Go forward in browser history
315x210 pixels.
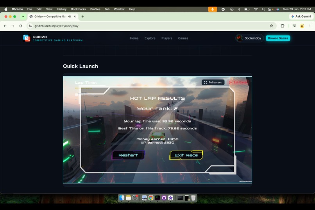click(13, 26)
